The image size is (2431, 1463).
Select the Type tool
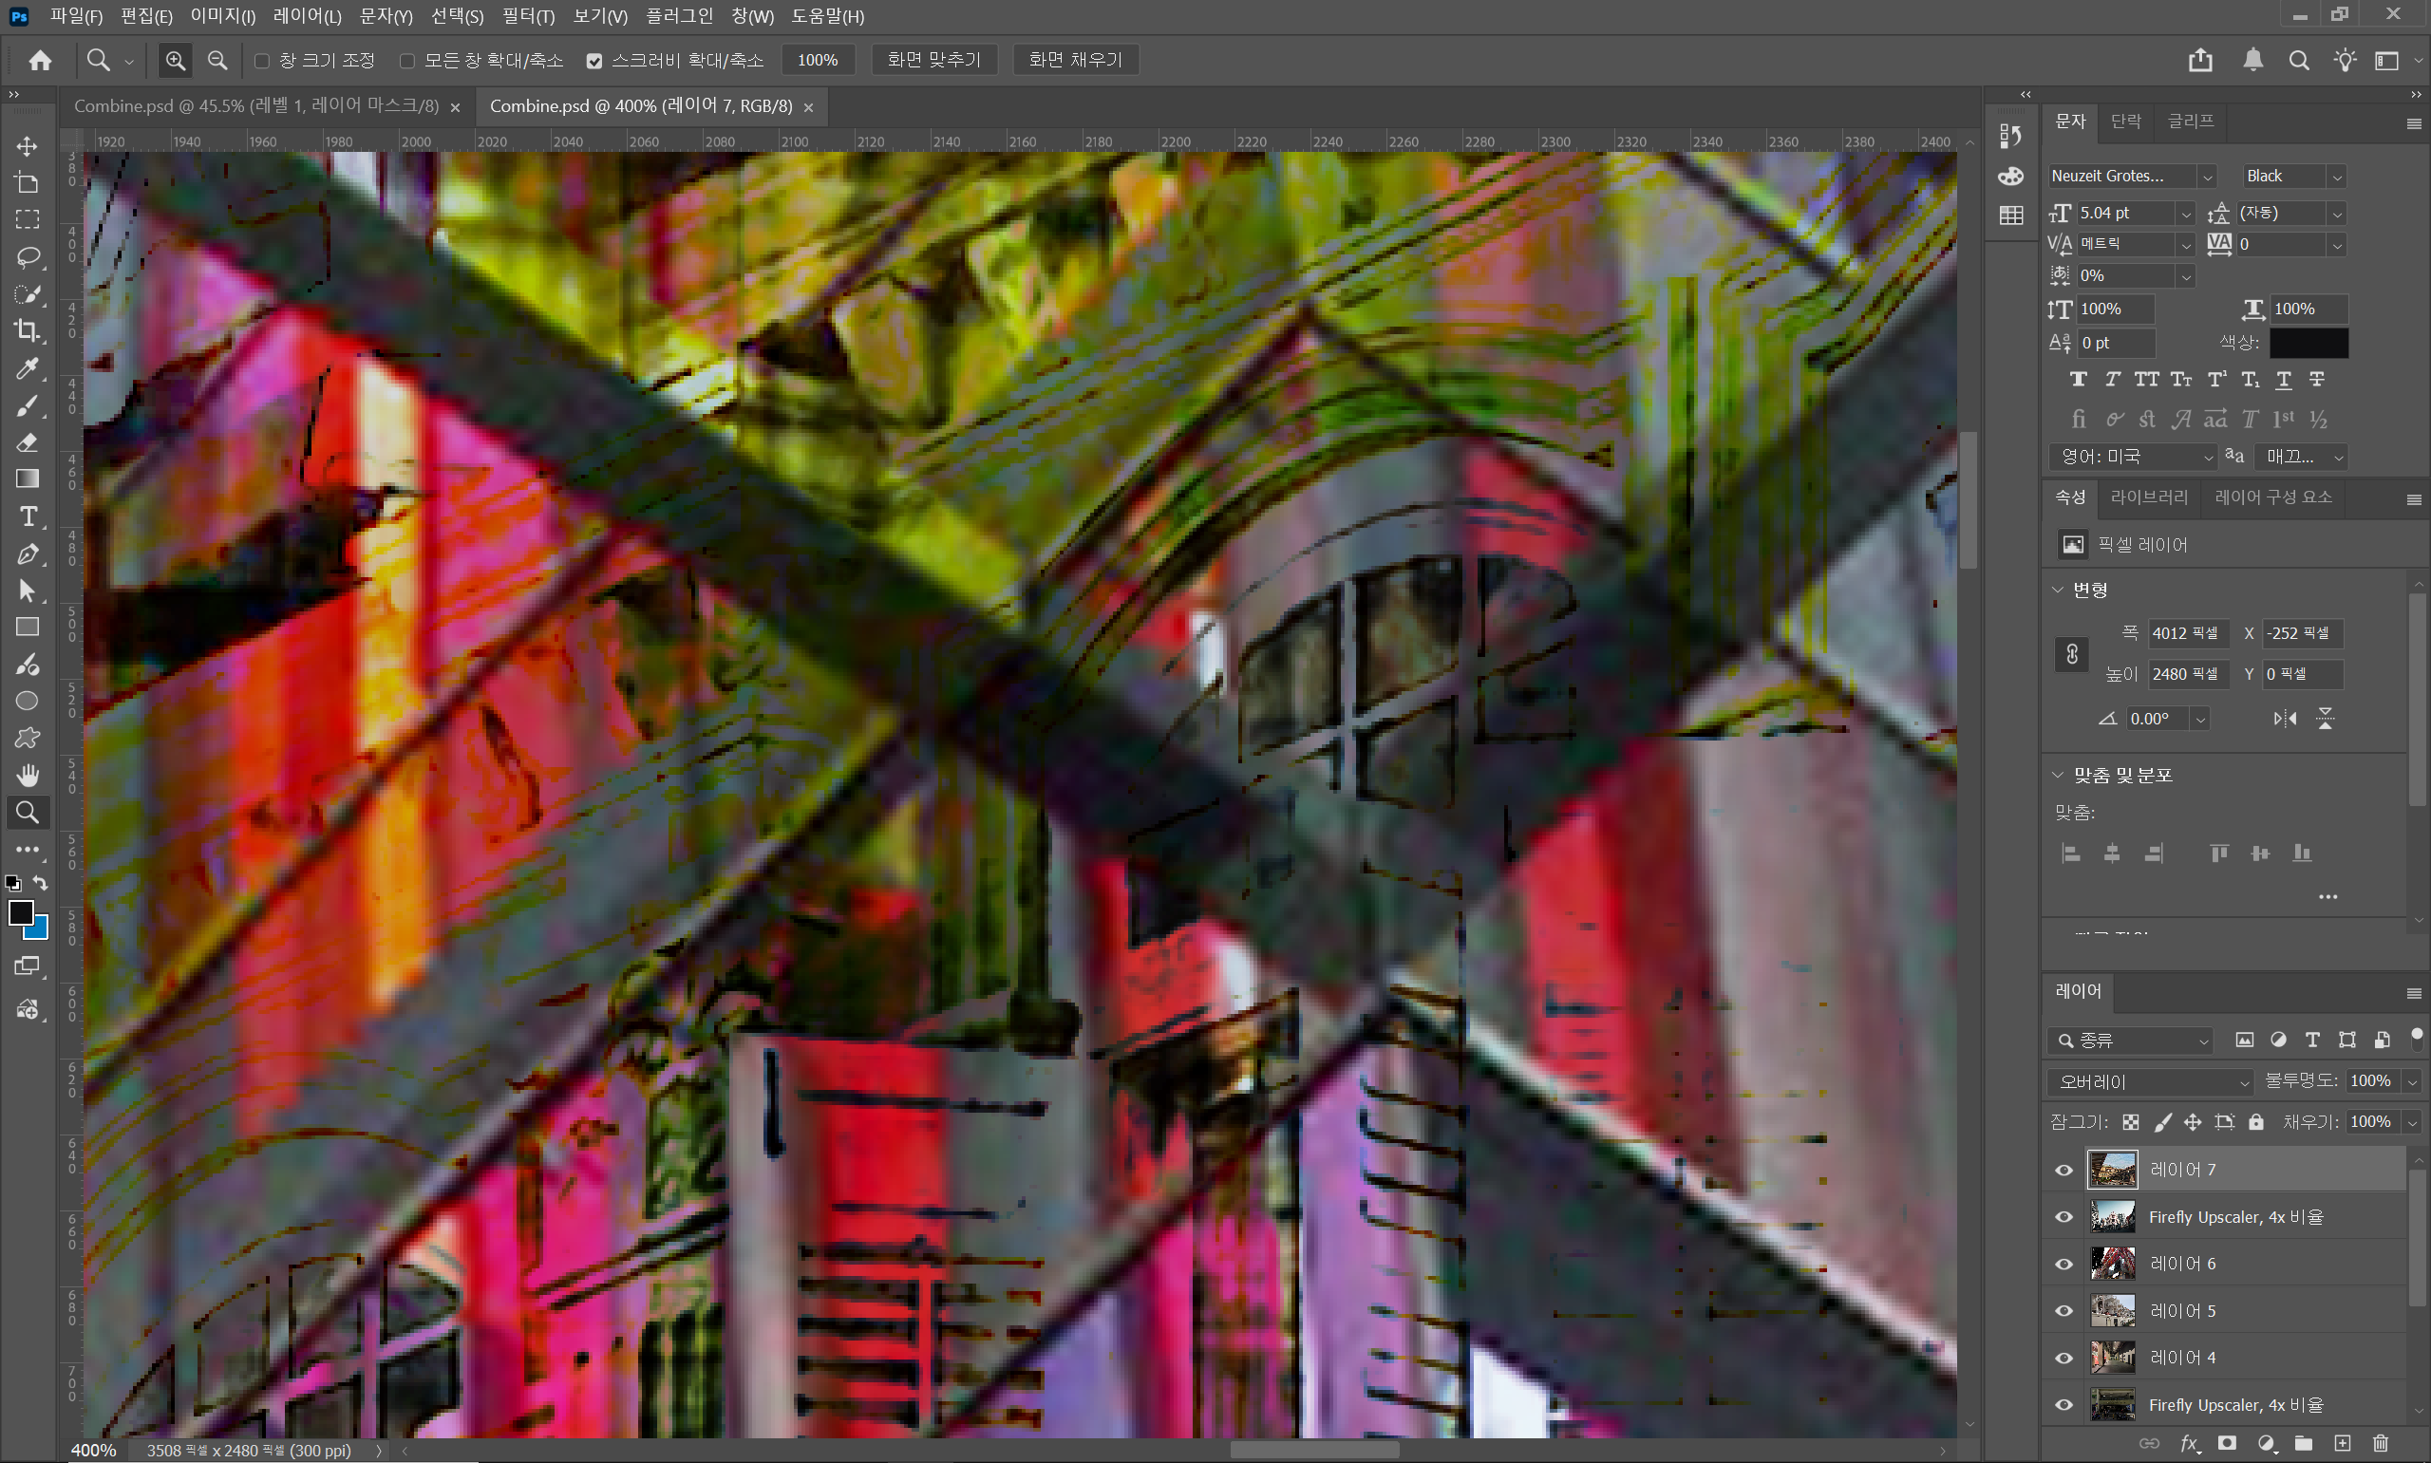point(28,516)
